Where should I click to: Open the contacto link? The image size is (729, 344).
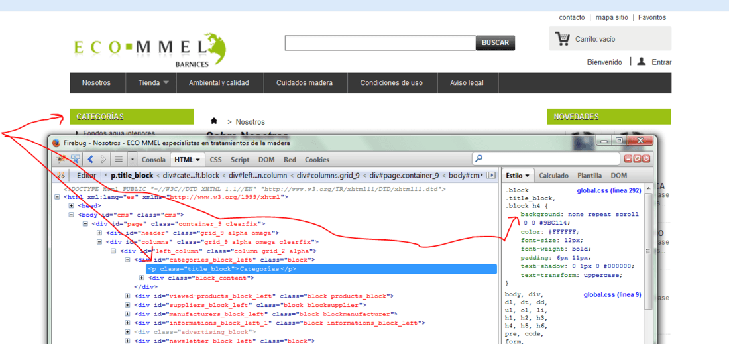coord(572,17)
